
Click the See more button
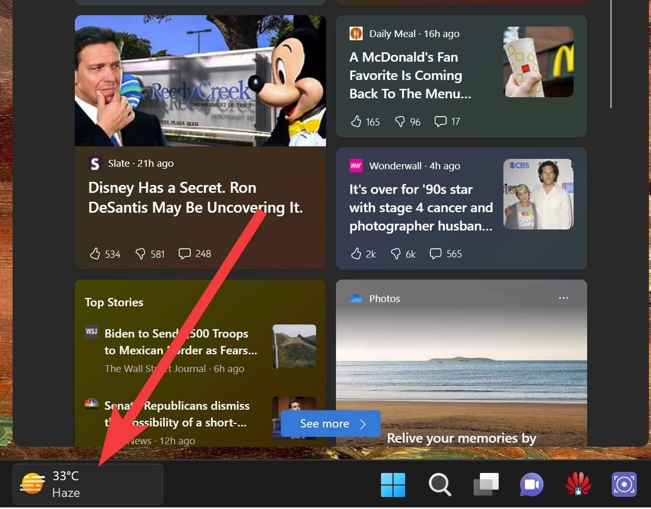pos(331,424)
